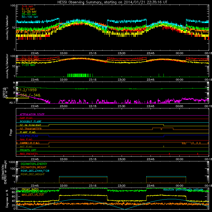The height and width of the screenshot is (212, 212).
Task: Click the 23:30 time label below the Flags panel
Action: 122,159
